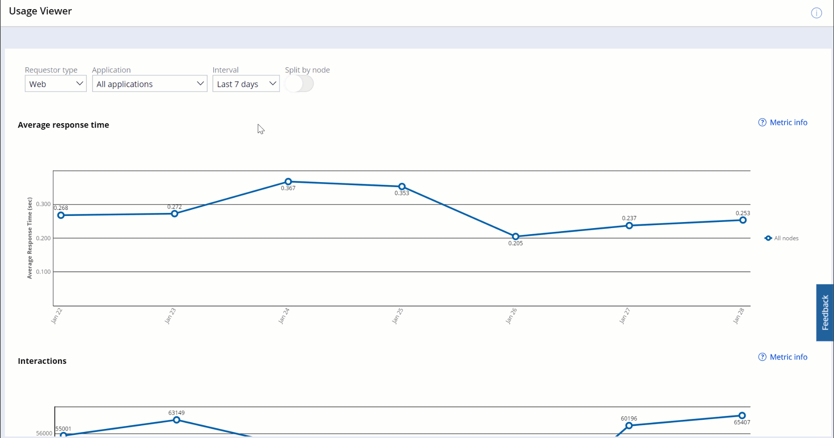Image resolution: width=834 pixels, height=438 pixels.
Task: Click the Jan 24 axis label
Action: 284,316
